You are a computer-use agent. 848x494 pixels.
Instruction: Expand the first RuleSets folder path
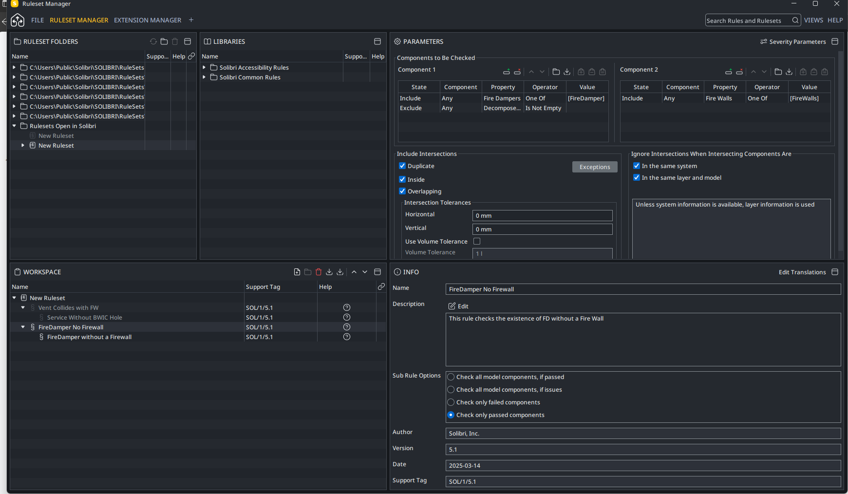(14, 67)
